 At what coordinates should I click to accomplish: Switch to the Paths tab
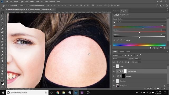(x=128, y=51)
